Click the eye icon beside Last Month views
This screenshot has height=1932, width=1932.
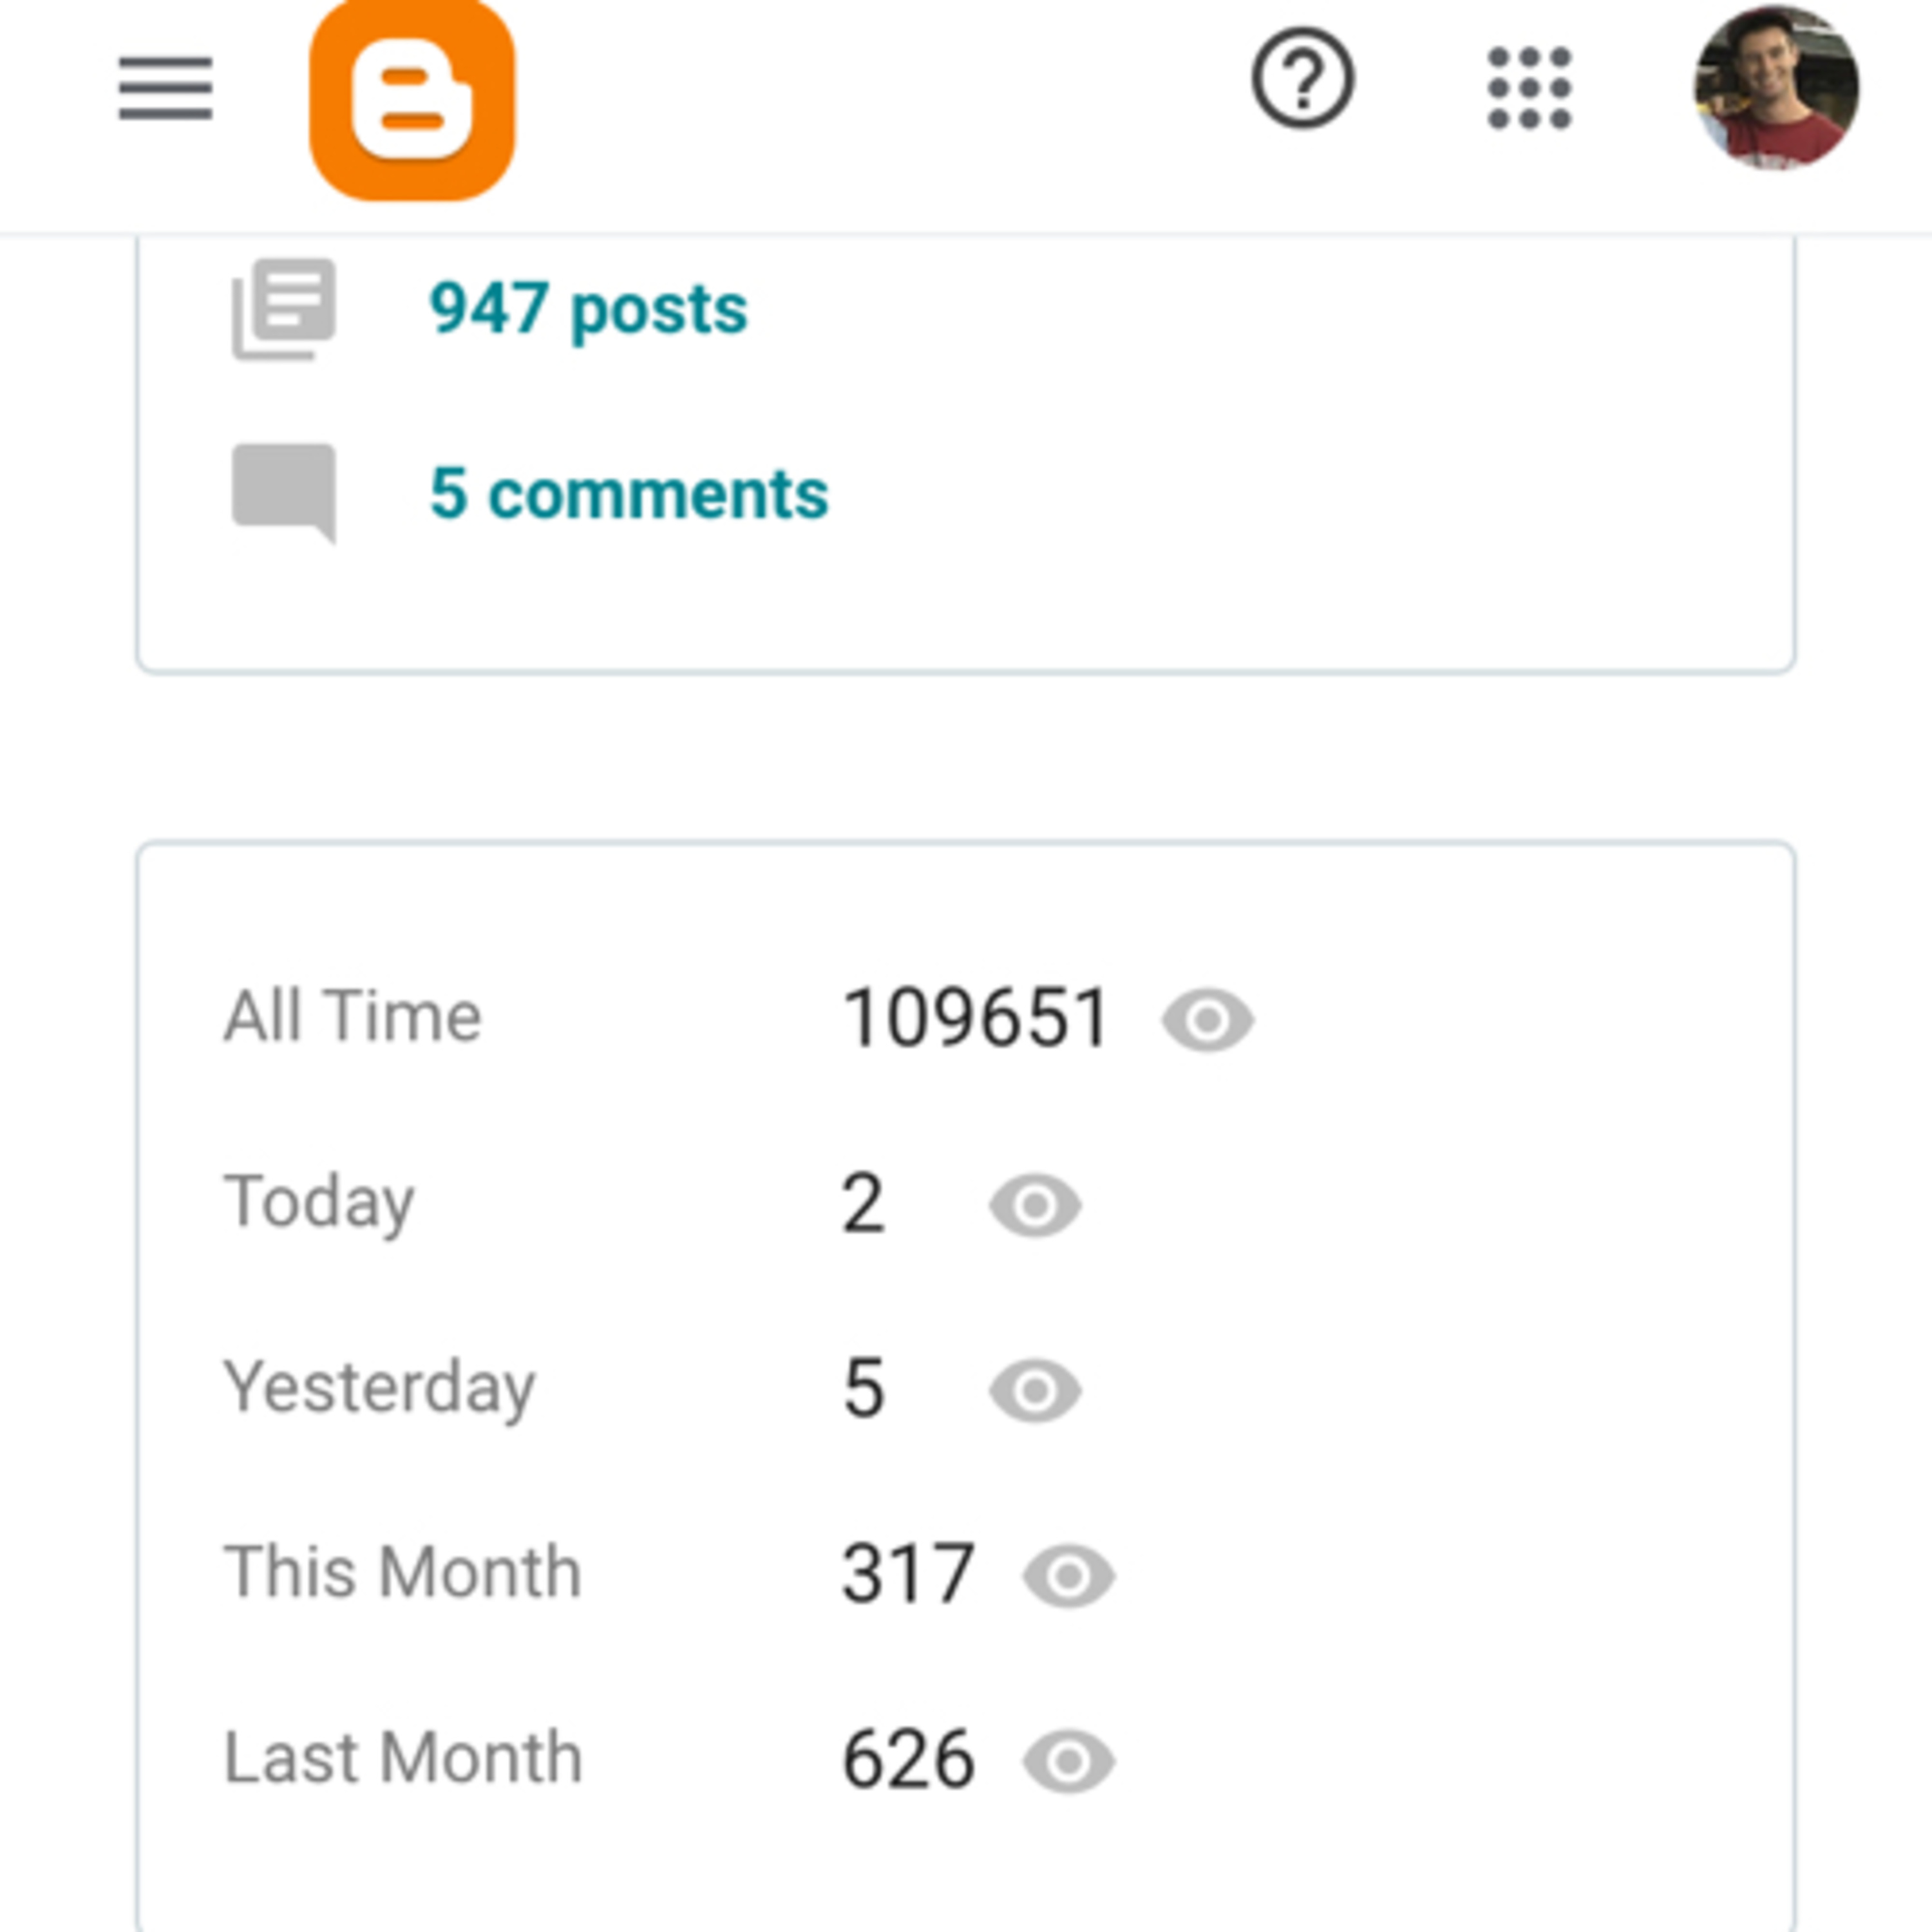(1068, 1761)
